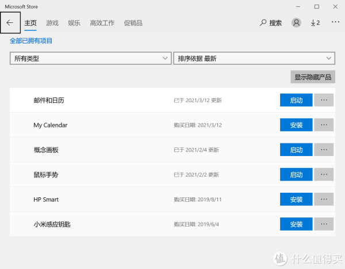Open more options for My Calendar
The image size is (345, 269).
324,125
